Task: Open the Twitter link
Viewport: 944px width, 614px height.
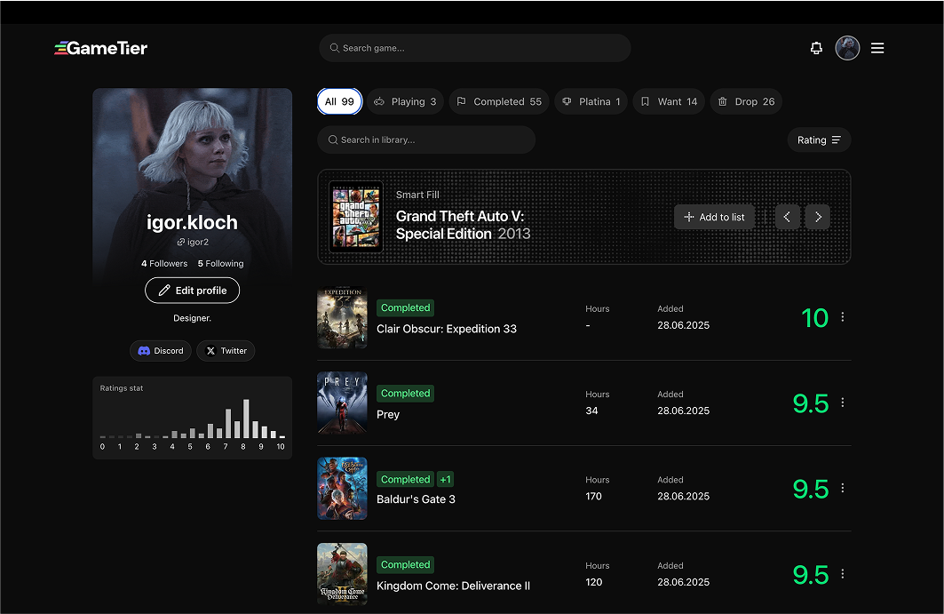Action: pyautogui.click(x=226, y=351)
